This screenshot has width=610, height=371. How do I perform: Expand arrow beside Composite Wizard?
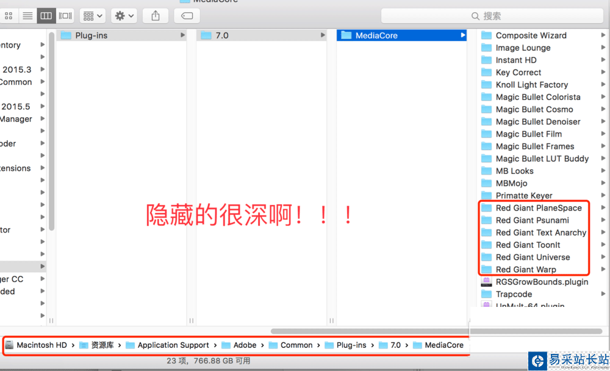click(603, 35)
